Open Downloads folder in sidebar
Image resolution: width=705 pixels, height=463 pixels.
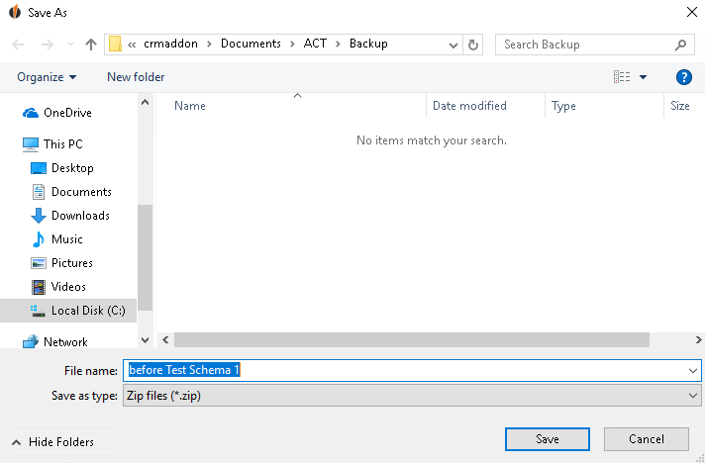pyautogui.click(x=70, y=216)
